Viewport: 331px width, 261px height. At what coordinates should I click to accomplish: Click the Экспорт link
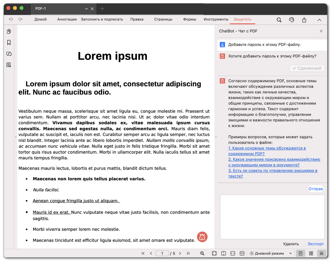click(315, 244)
